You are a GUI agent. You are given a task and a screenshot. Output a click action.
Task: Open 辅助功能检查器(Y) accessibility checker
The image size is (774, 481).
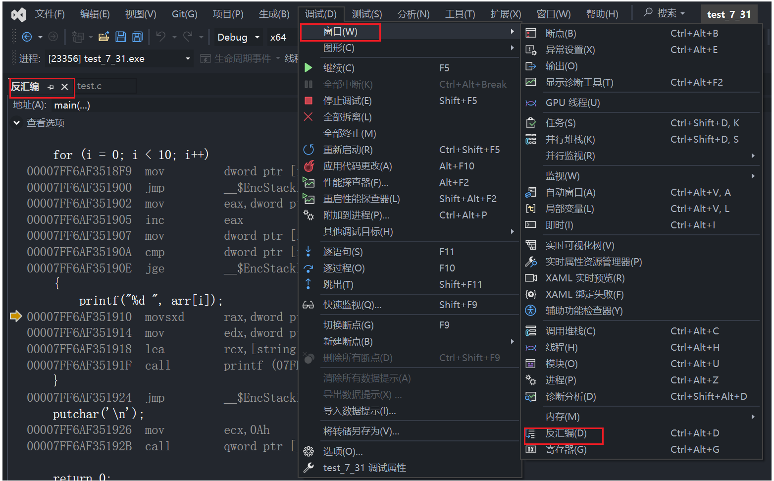pos(642,311)
